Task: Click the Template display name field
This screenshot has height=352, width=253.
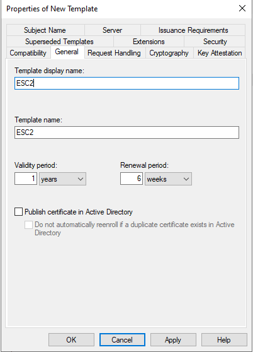Action: [126, 83]
